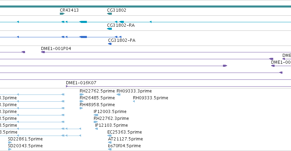Click the RH22762.3prime label
The height and width of the screenshot is (151, 291).
(x=111, y=118)
